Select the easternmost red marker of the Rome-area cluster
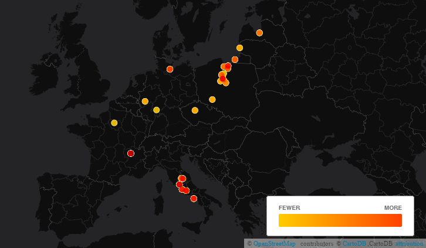The height and width of the screenshot is (248, 426). click(186, 190)
